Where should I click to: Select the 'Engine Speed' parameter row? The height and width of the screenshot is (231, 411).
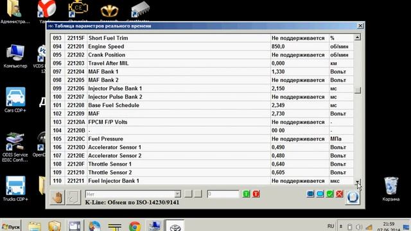pos(202,46)
